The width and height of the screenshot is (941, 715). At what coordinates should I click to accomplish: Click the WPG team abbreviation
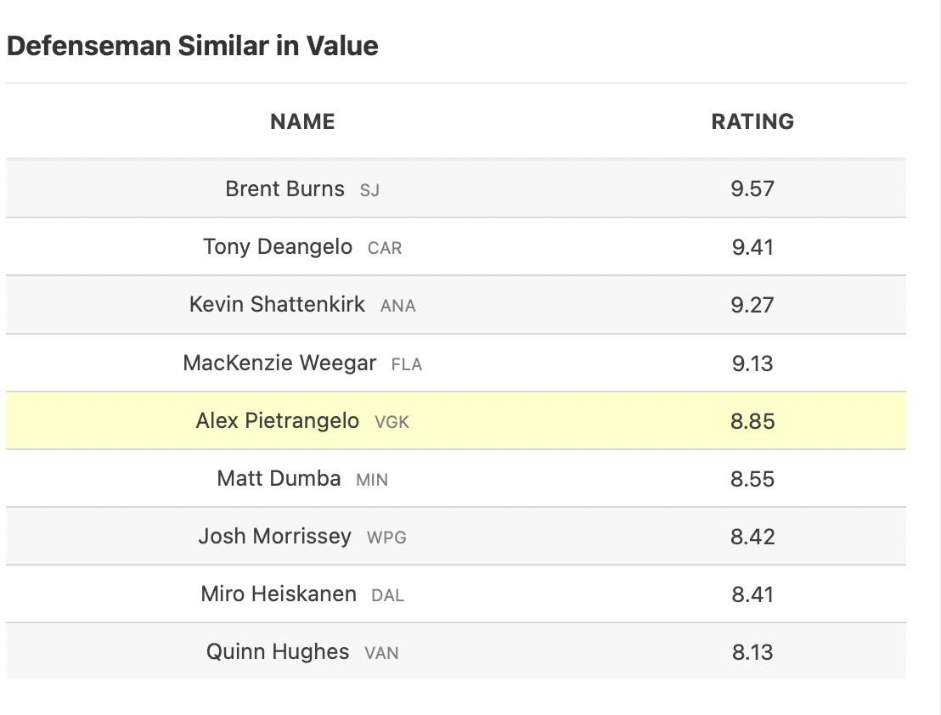(x=386, y=538)
